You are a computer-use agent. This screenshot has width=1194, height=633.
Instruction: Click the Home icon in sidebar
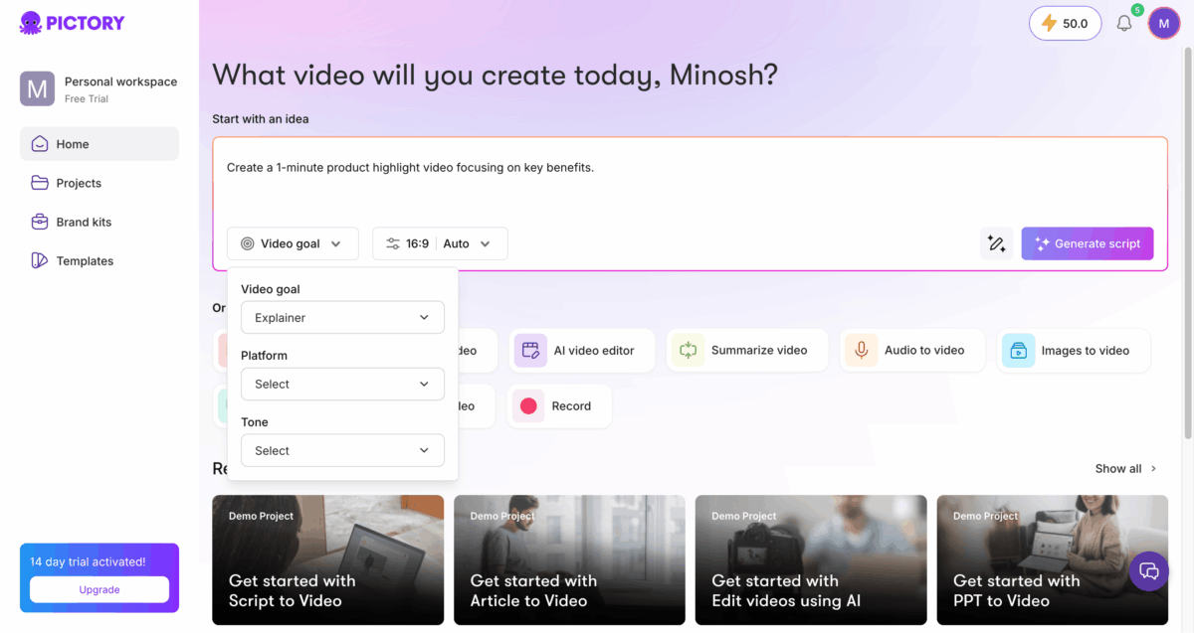coord(40,144)
